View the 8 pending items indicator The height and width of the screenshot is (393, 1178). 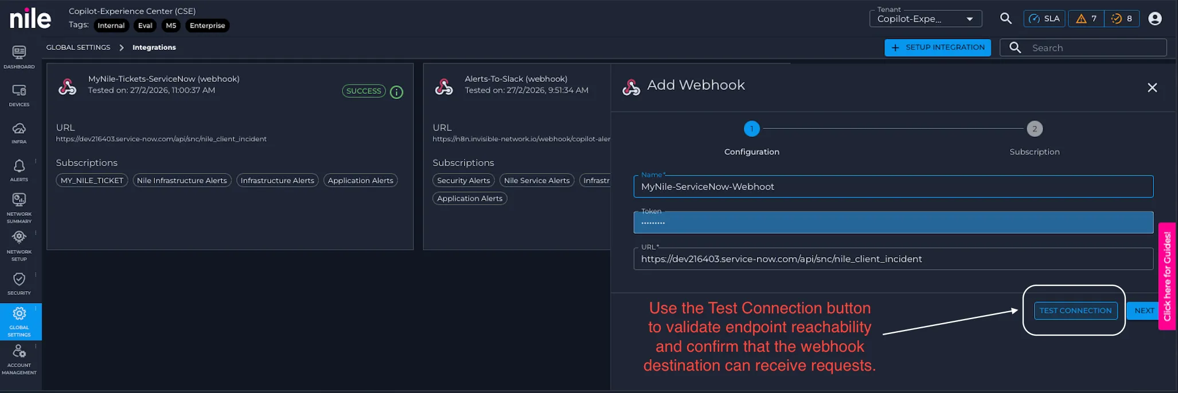[x=1122, y=19]
